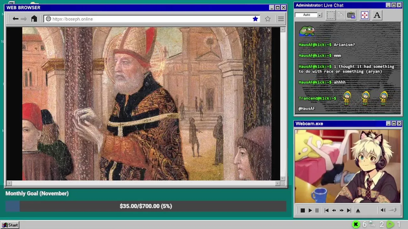The image size is (408, 229).
Task: Click the chat message 'Arianism?'
Action: click(344, 45)
